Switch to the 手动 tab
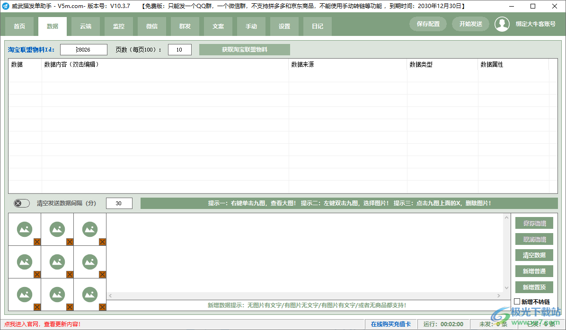Screen dimensions: 566x330 click(x=251, y=26)
